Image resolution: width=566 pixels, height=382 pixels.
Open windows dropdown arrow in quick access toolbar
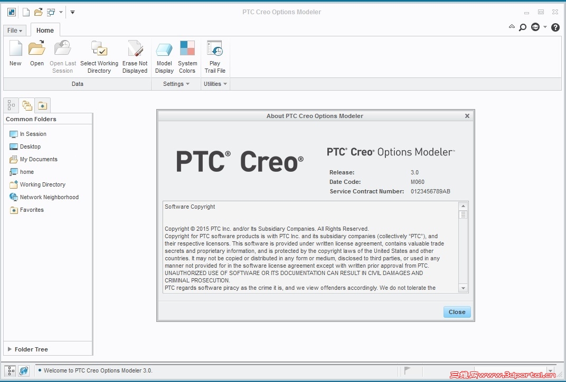pos(61,12)
